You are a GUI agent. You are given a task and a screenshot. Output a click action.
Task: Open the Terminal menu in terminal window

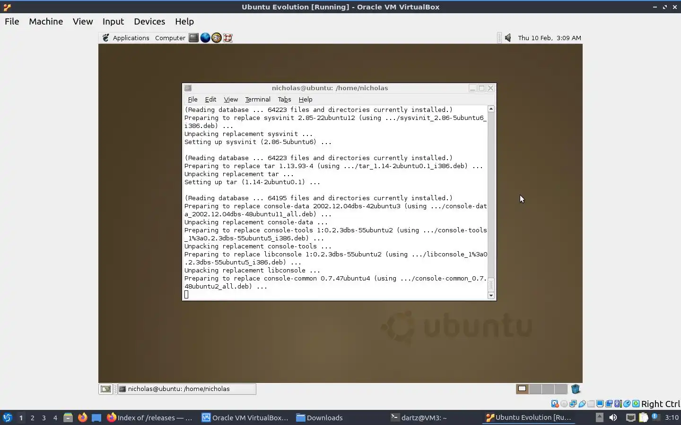(x=258, y=99)
